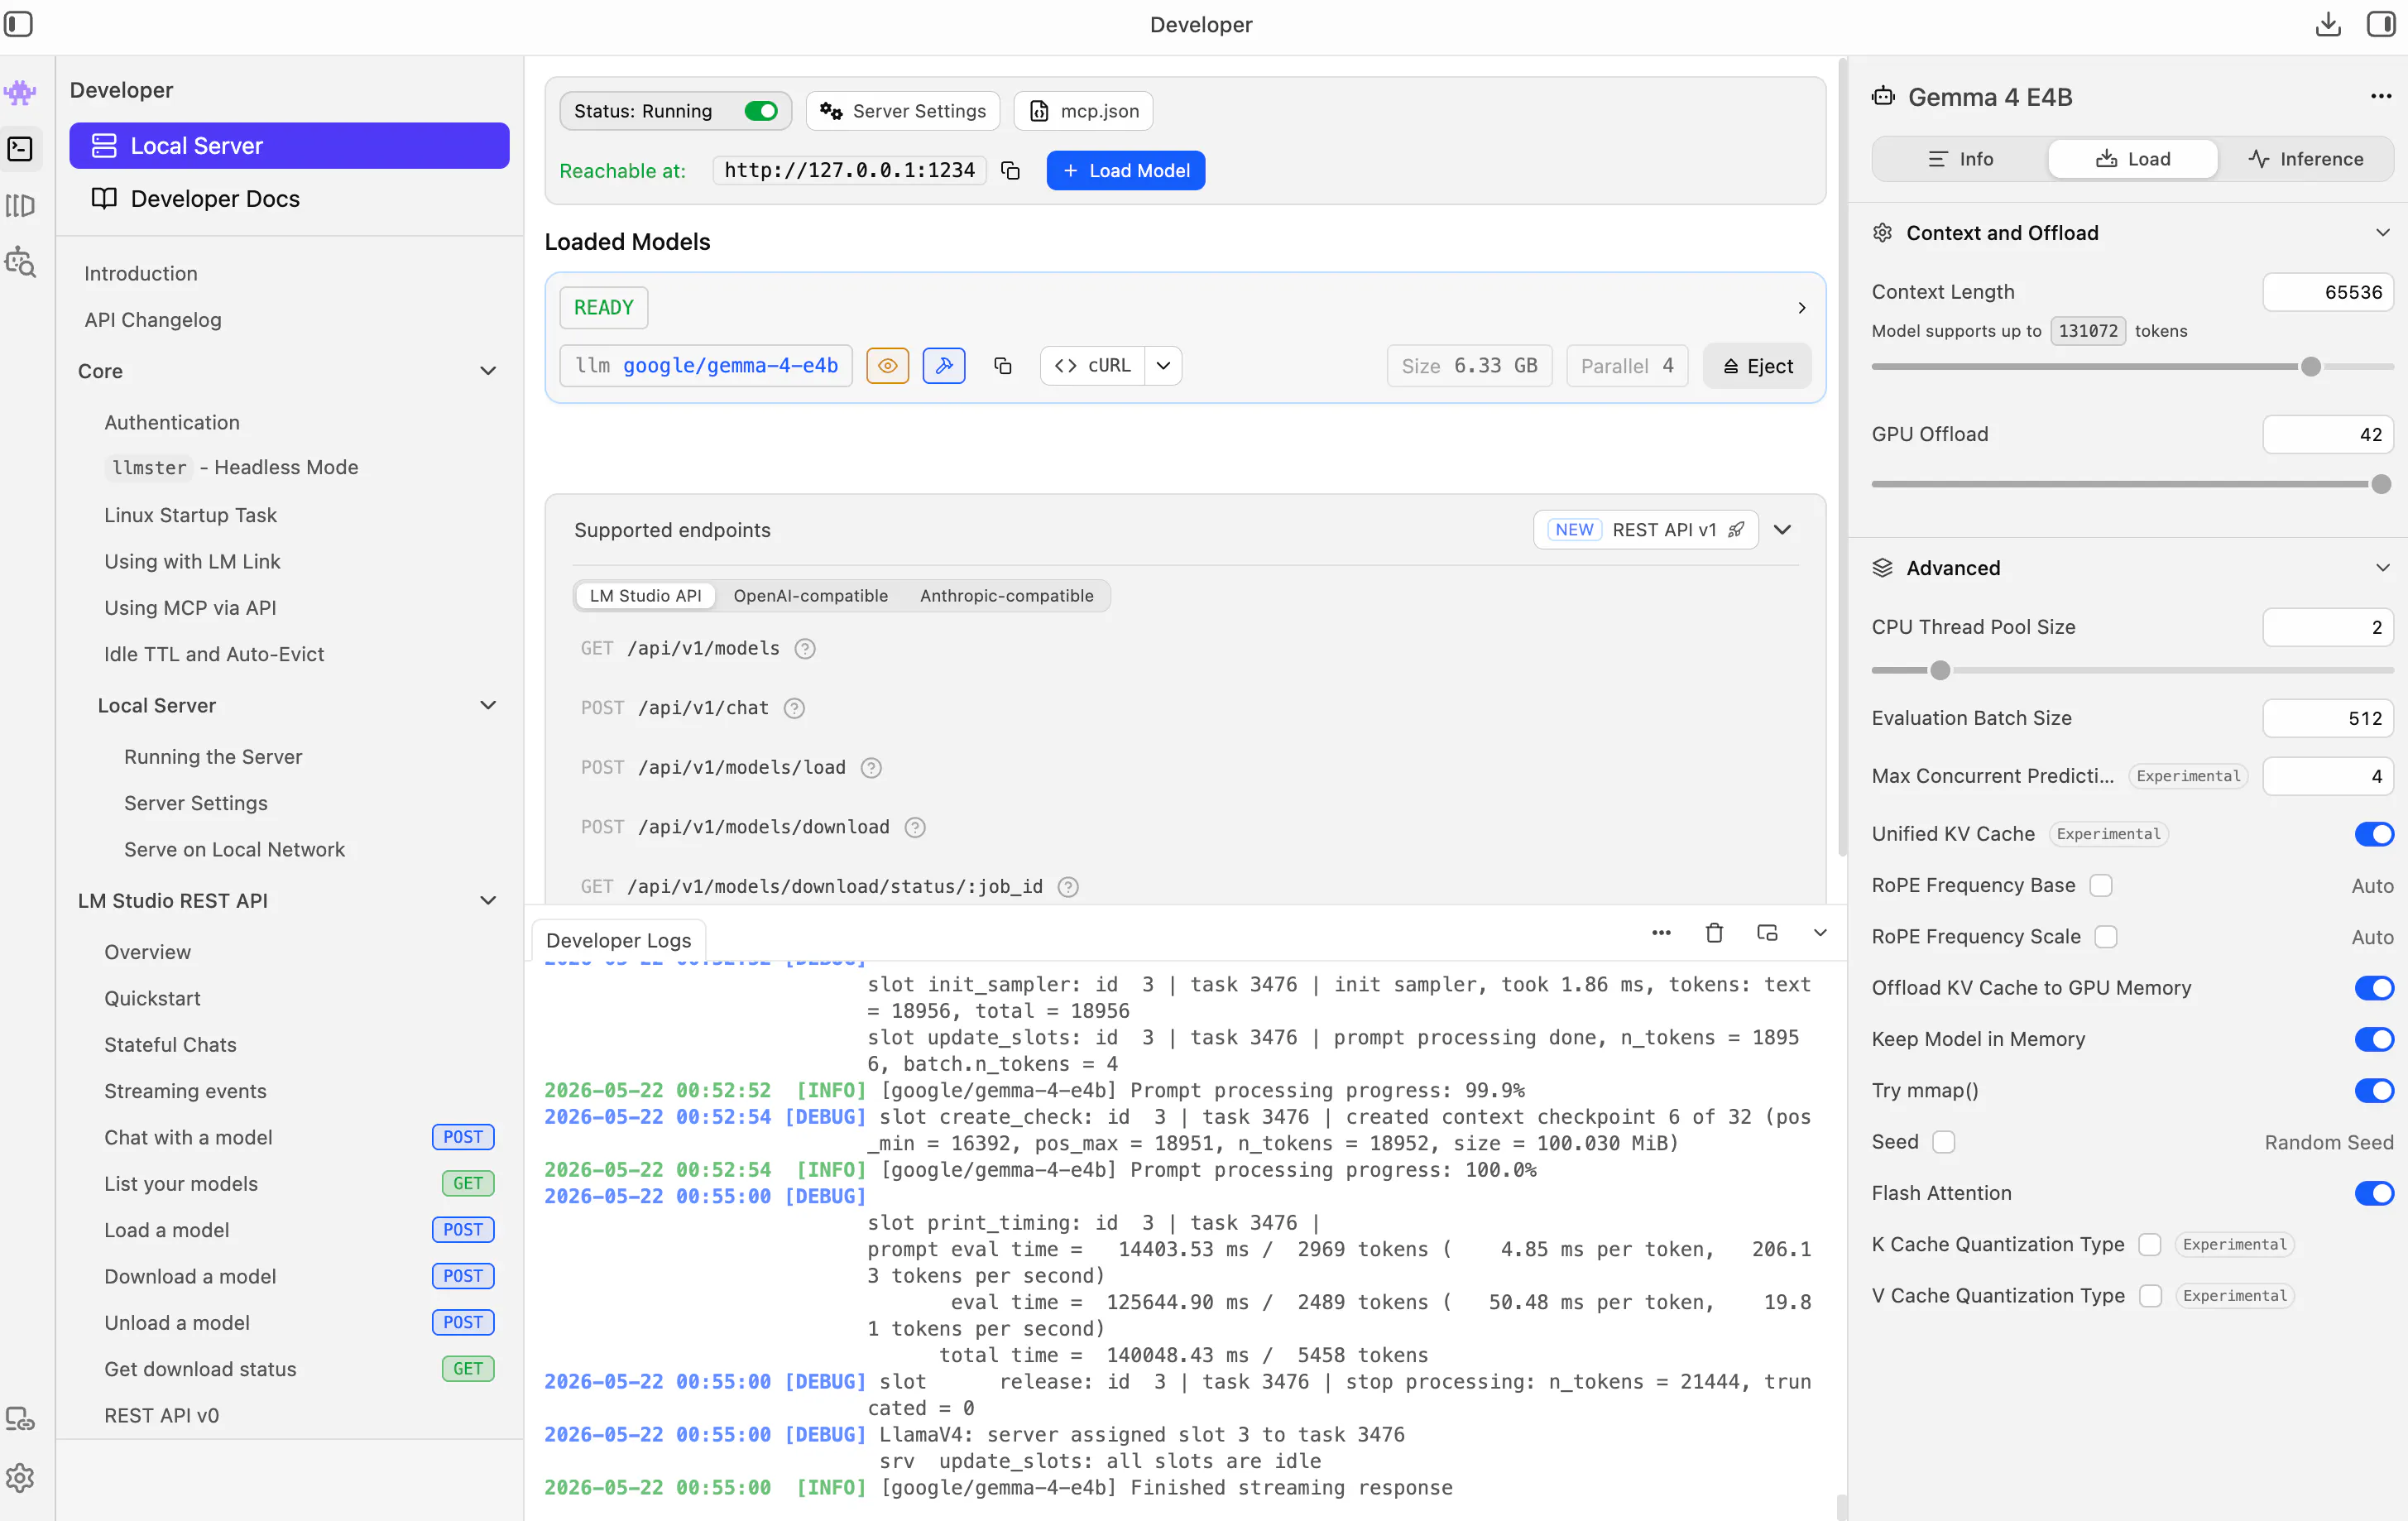Viewport: 2408px width, 1521px height.
Task: Open the cURL dropdown arrow
Action: click(1163, 366)
